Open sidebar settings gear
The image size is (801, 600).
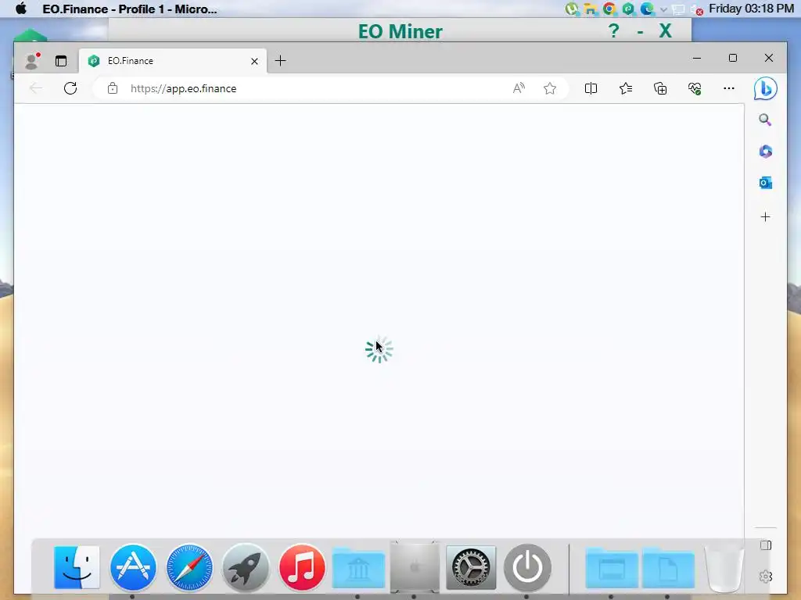coord(765,577)
